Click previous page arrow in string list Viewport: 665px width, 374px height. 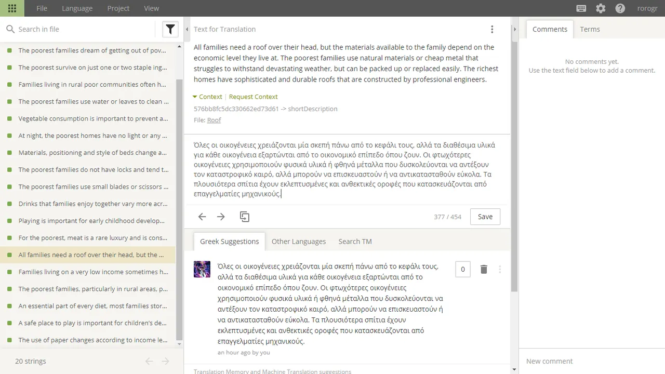149,361
